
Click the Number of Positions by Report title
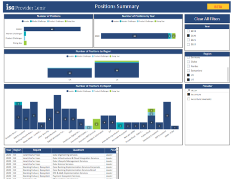(x=93, y=86)
